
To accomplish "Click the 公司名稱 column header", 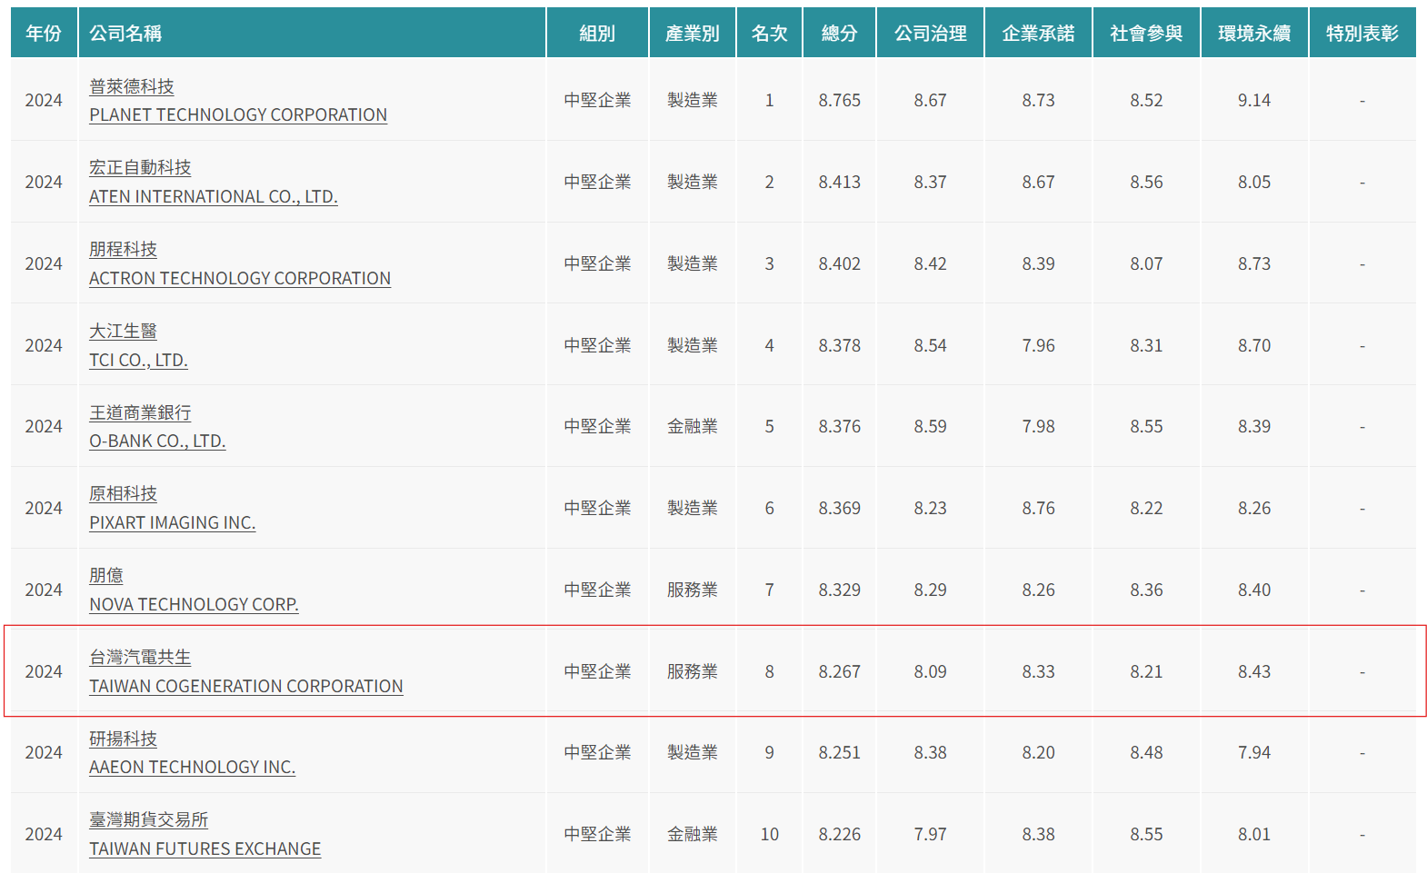I will tap(125, 34).
